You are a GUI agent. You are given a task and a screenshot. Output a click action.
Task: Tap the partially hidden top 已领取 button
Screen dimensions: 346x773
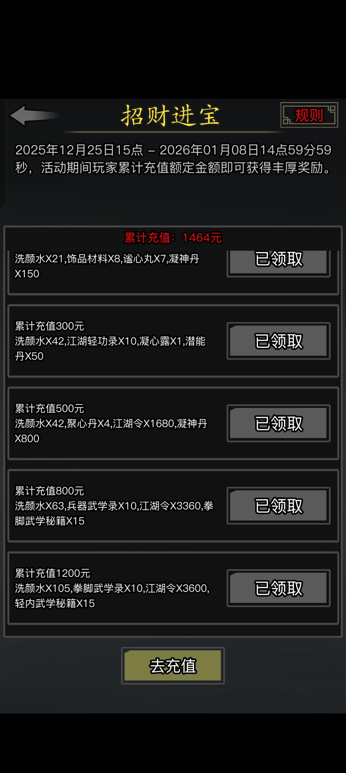(278, 264)
